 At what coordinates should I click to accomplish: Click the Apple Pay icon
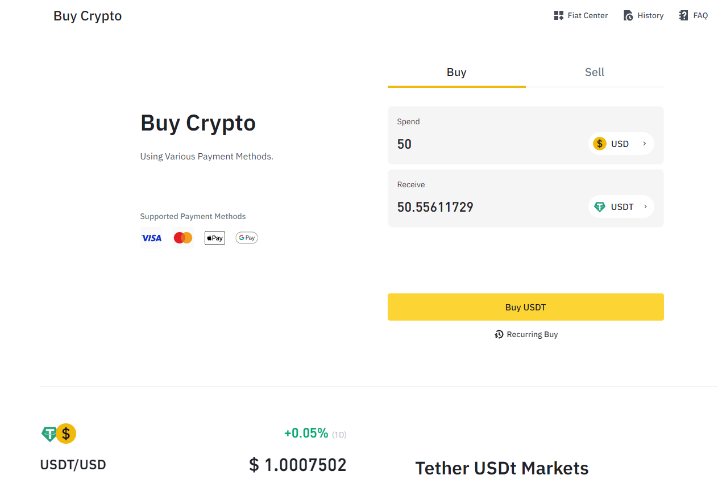215,238
